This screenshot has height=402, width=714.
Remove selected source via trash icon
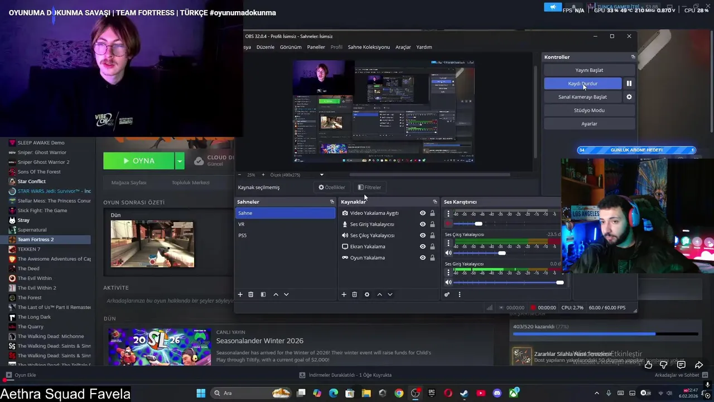point(354,294)
